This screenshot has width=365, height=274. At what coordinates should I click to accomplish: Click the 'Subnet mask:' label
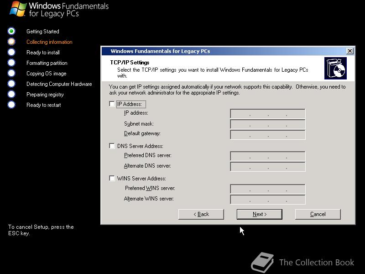(x=139, y=124)
